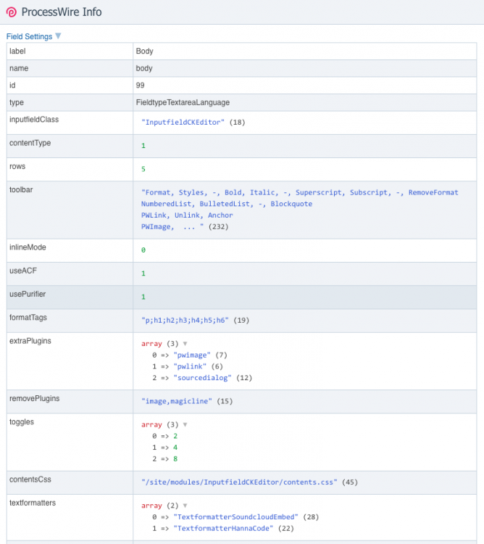The width and height of the screenshot is (484, 544).
Task: Select the formatTags value "p;h1;h2;h3;h4;h5;h6"
Action: pos(185,320)
